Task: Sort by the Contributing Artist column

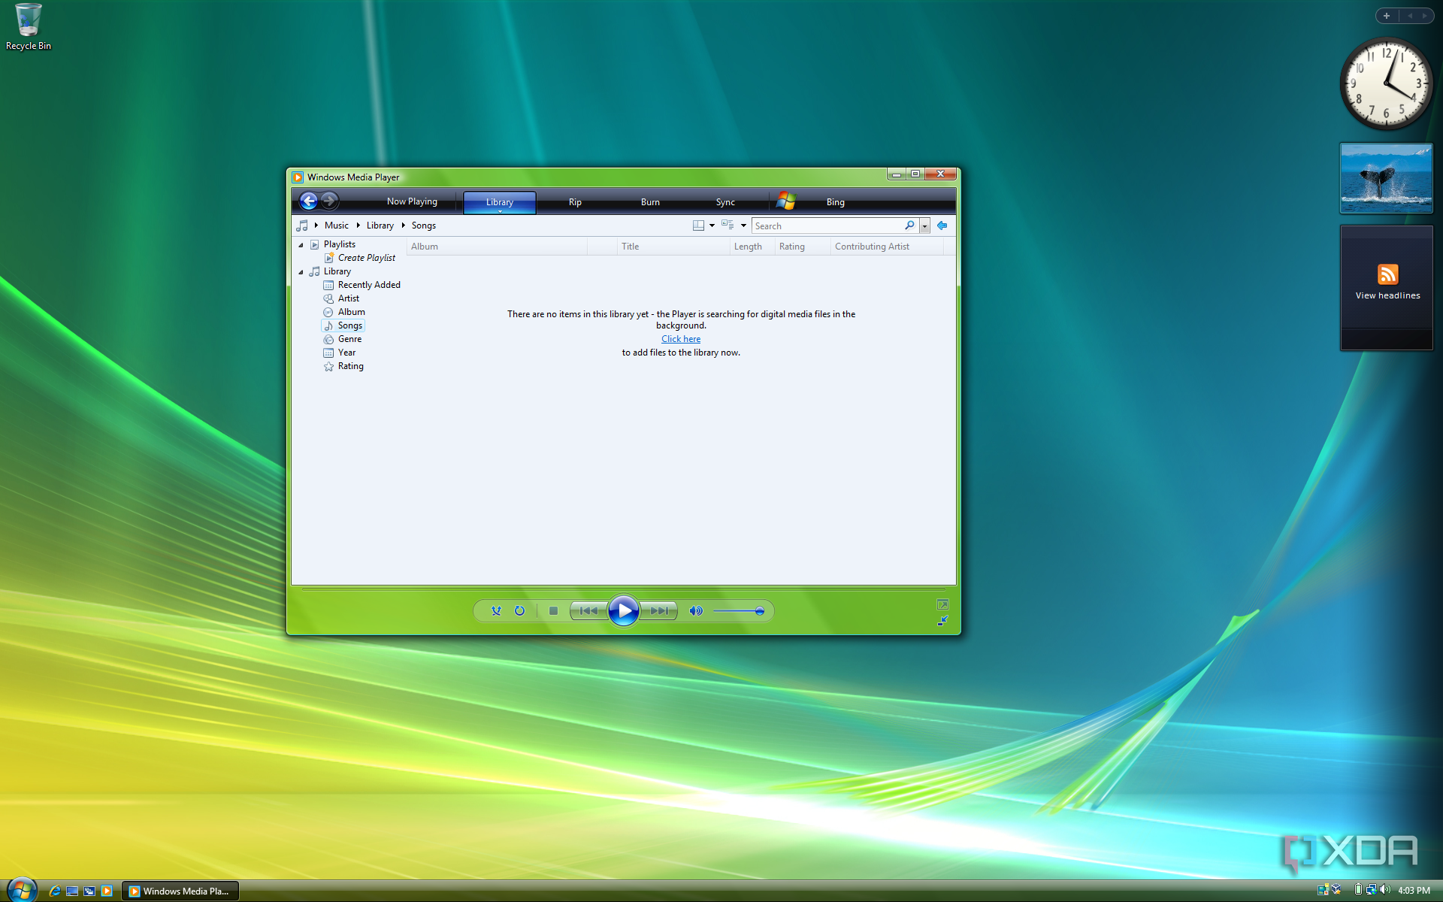Action: (x=887, y=247)
